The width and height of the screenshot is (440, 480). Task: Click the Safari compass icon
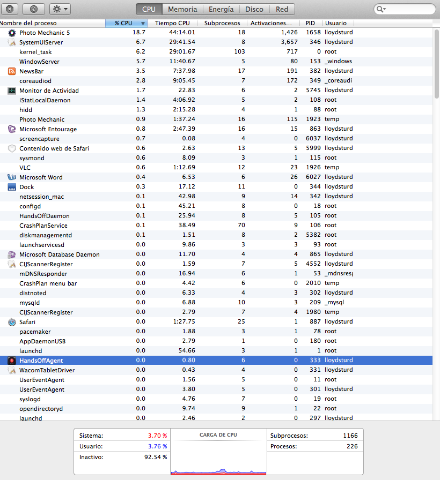pos(12,322)
